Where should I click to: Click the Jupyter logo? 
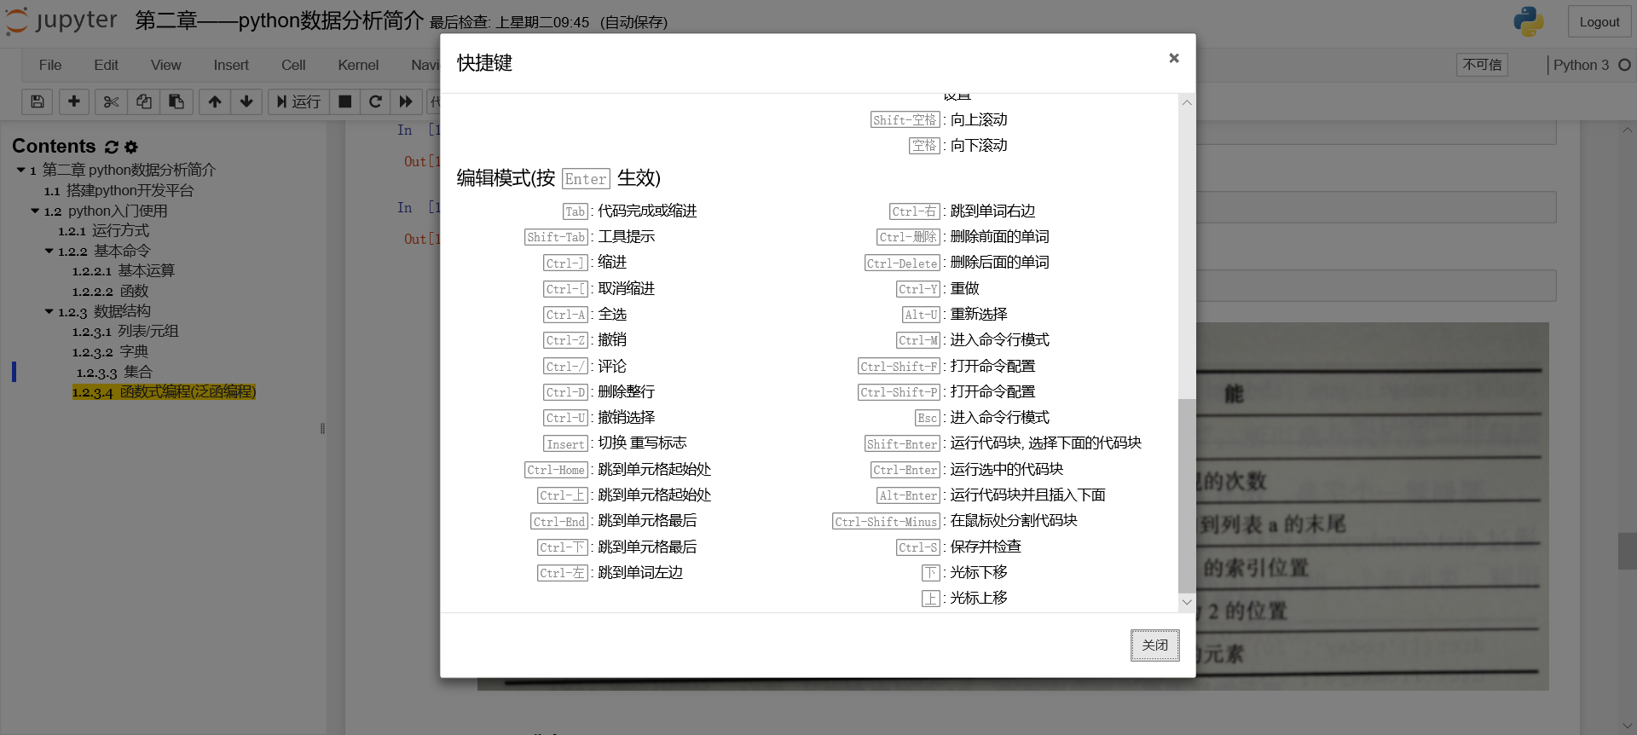coord(61,20)
